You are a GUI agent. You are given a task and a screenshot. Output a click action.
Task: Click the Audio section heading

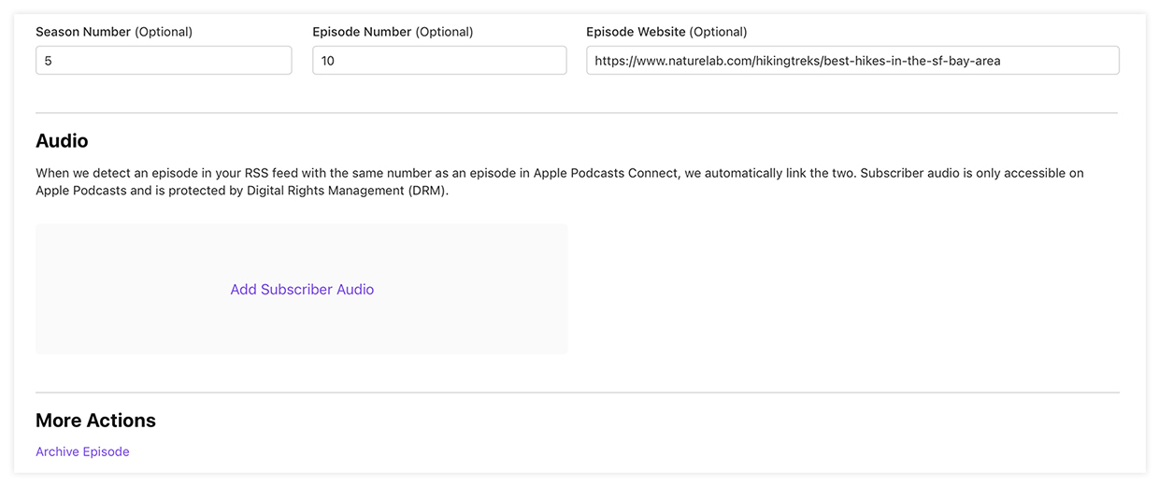[x=62, y=141]
